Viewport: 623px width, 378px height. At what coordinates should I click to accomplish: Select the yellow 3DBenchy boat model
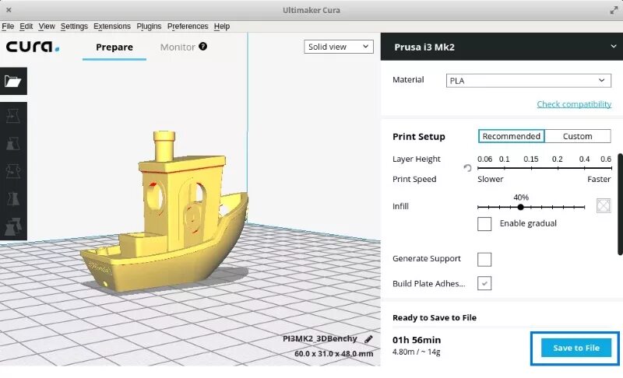point(165,214)
